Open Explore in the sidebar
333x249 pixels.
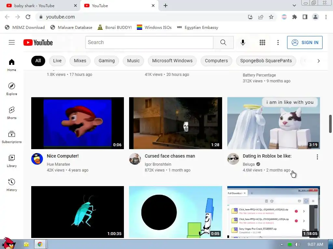[12, 89]
